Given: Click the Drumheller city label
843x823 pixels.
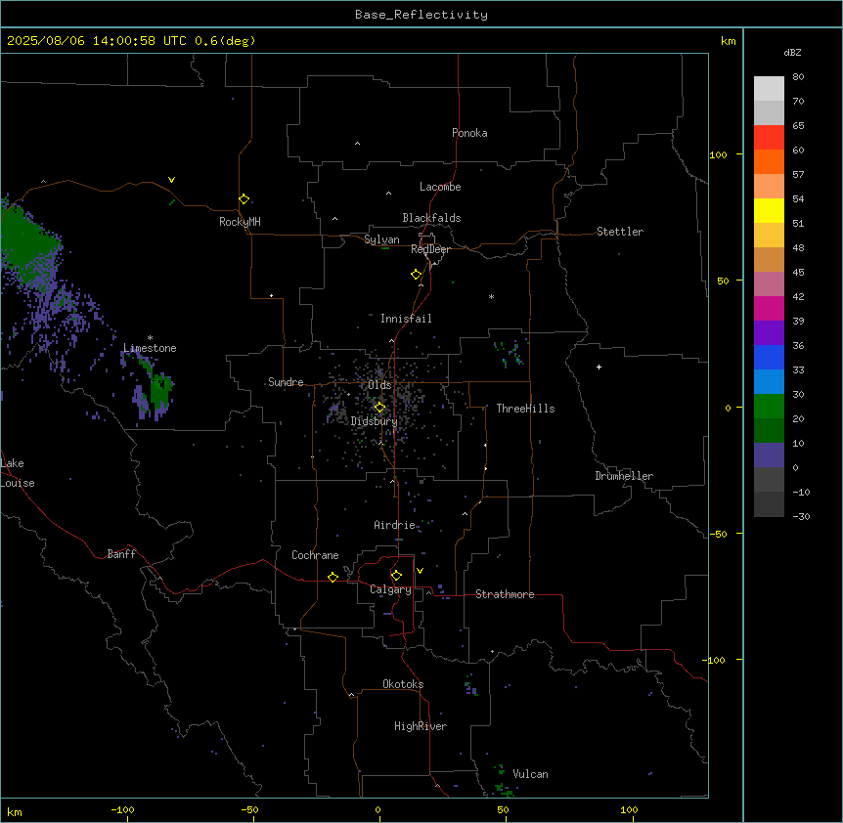Looking at the screenshot, I should pyautogui.click(x=624, y=476).
